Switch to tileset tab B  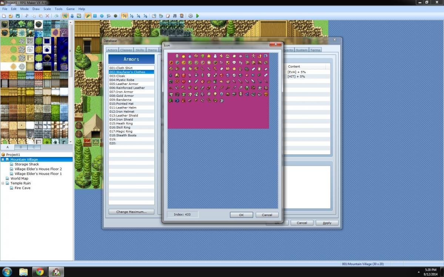pos(21,147)
